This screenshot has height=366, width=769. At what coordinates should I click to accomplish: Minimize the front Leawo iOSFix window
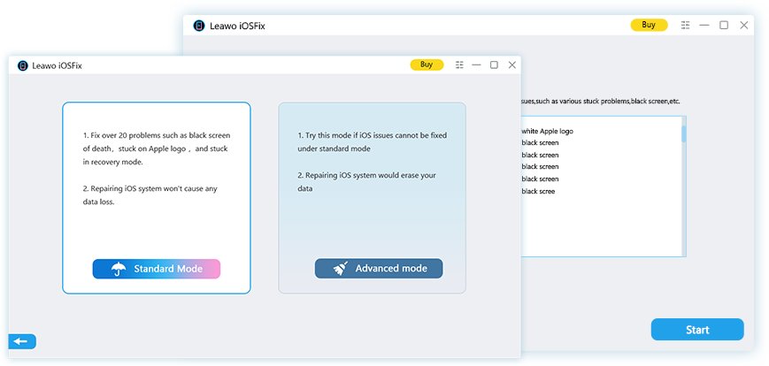click(476, 65)
